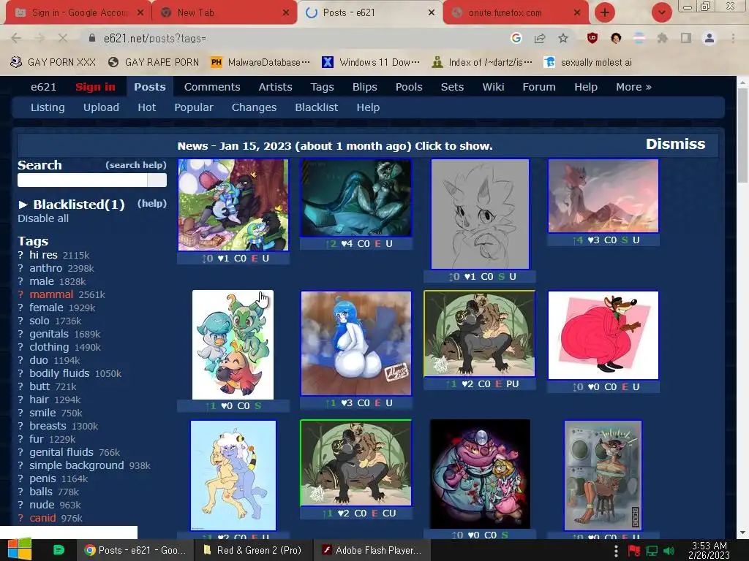
Task: Open the '?' wiki link beside 'hi res'
Action: point(20,255)
